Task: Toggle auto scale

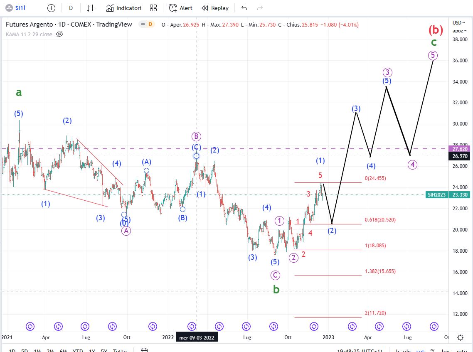Action: tap(461, 350)
